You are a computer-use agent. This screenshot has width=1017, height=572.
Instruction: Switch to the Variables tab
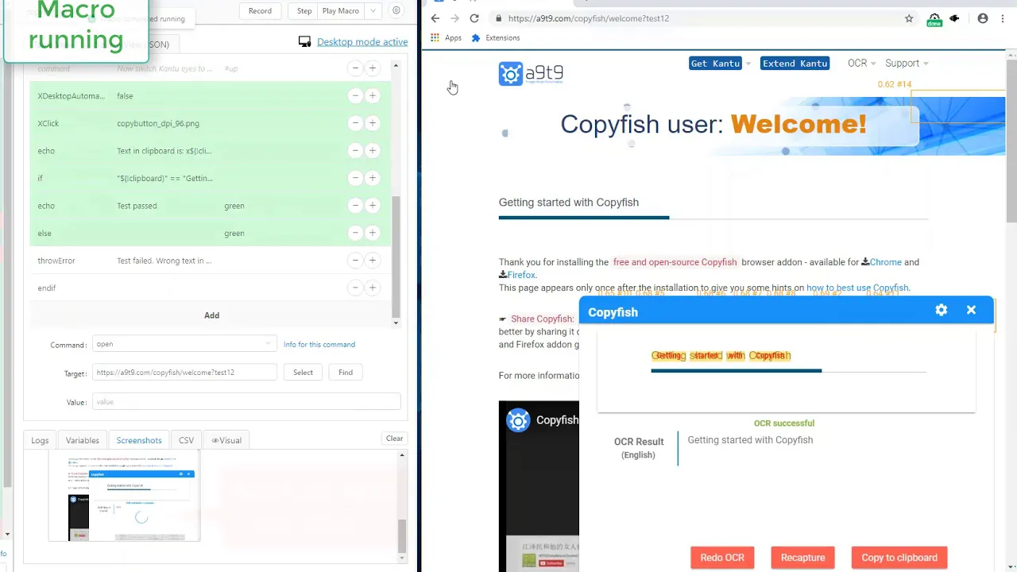[83, 440]
